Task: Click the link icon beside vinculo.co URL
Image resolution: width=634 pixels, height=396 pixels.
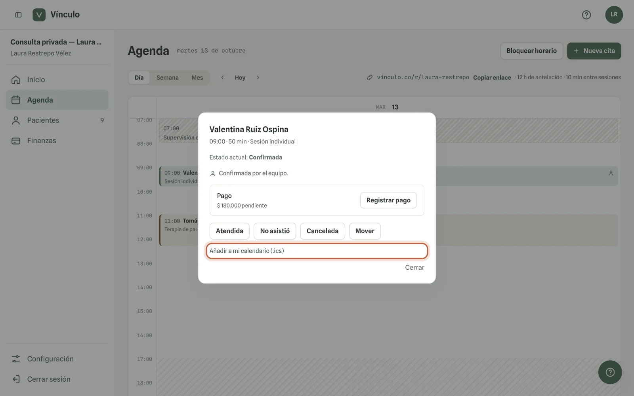Action: point(369,78)
